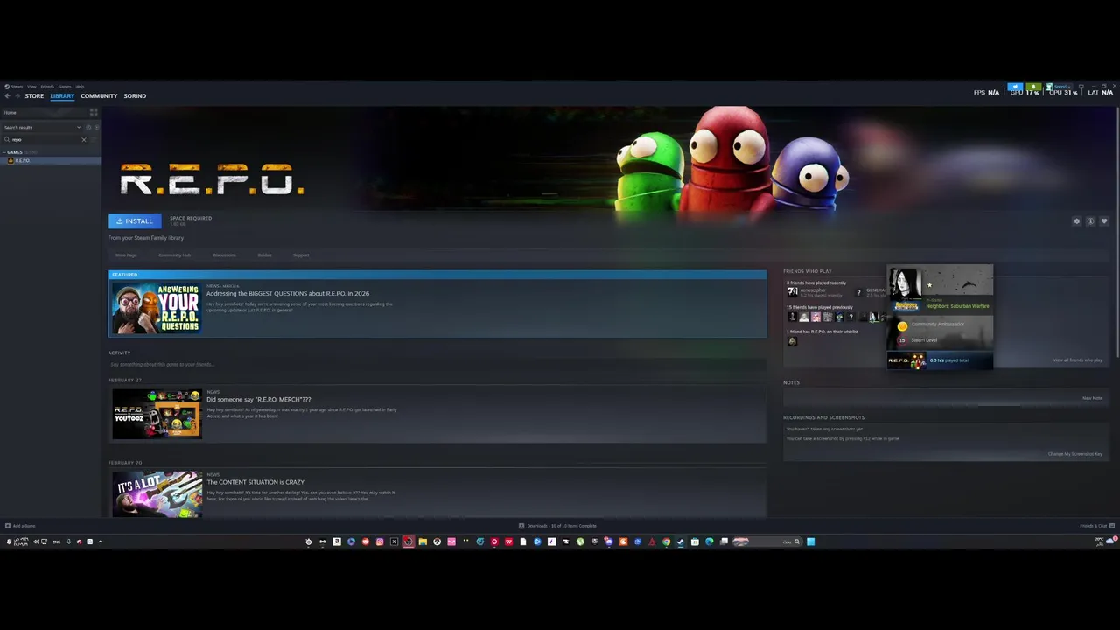This screenshot has width=1120, height=630.
Task: Switch to the Store tab
Action: coord(34,96)
